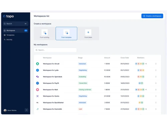Click the BackMarket company logo
Viewport: 167px width, 125px height.
click(37, 103)
